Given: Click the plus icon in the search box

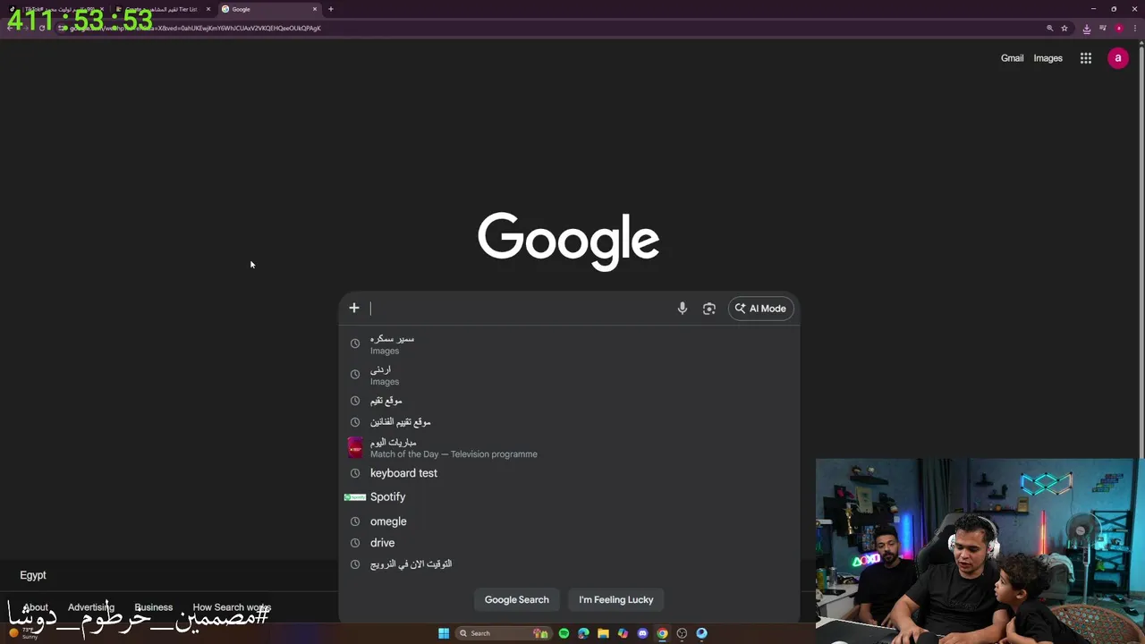Looking at the screenshot, I should click(x=354, y=308).
